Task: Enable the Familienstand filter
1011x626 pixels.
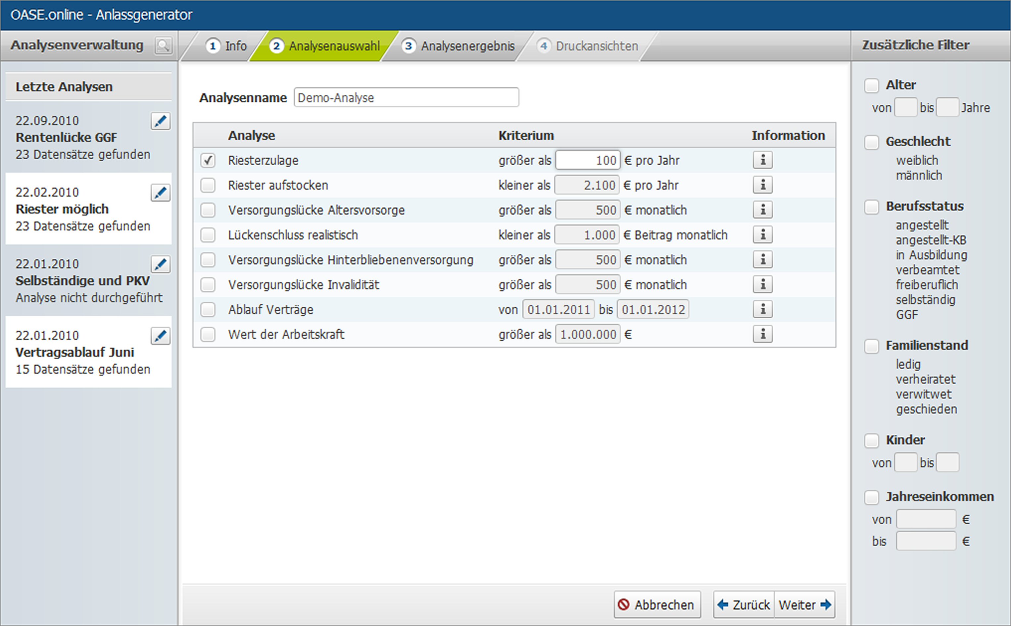Action: coord(871,346)
